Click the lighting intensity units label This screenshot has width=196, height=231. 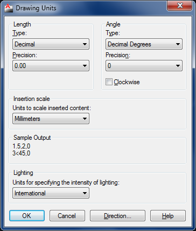66,182
